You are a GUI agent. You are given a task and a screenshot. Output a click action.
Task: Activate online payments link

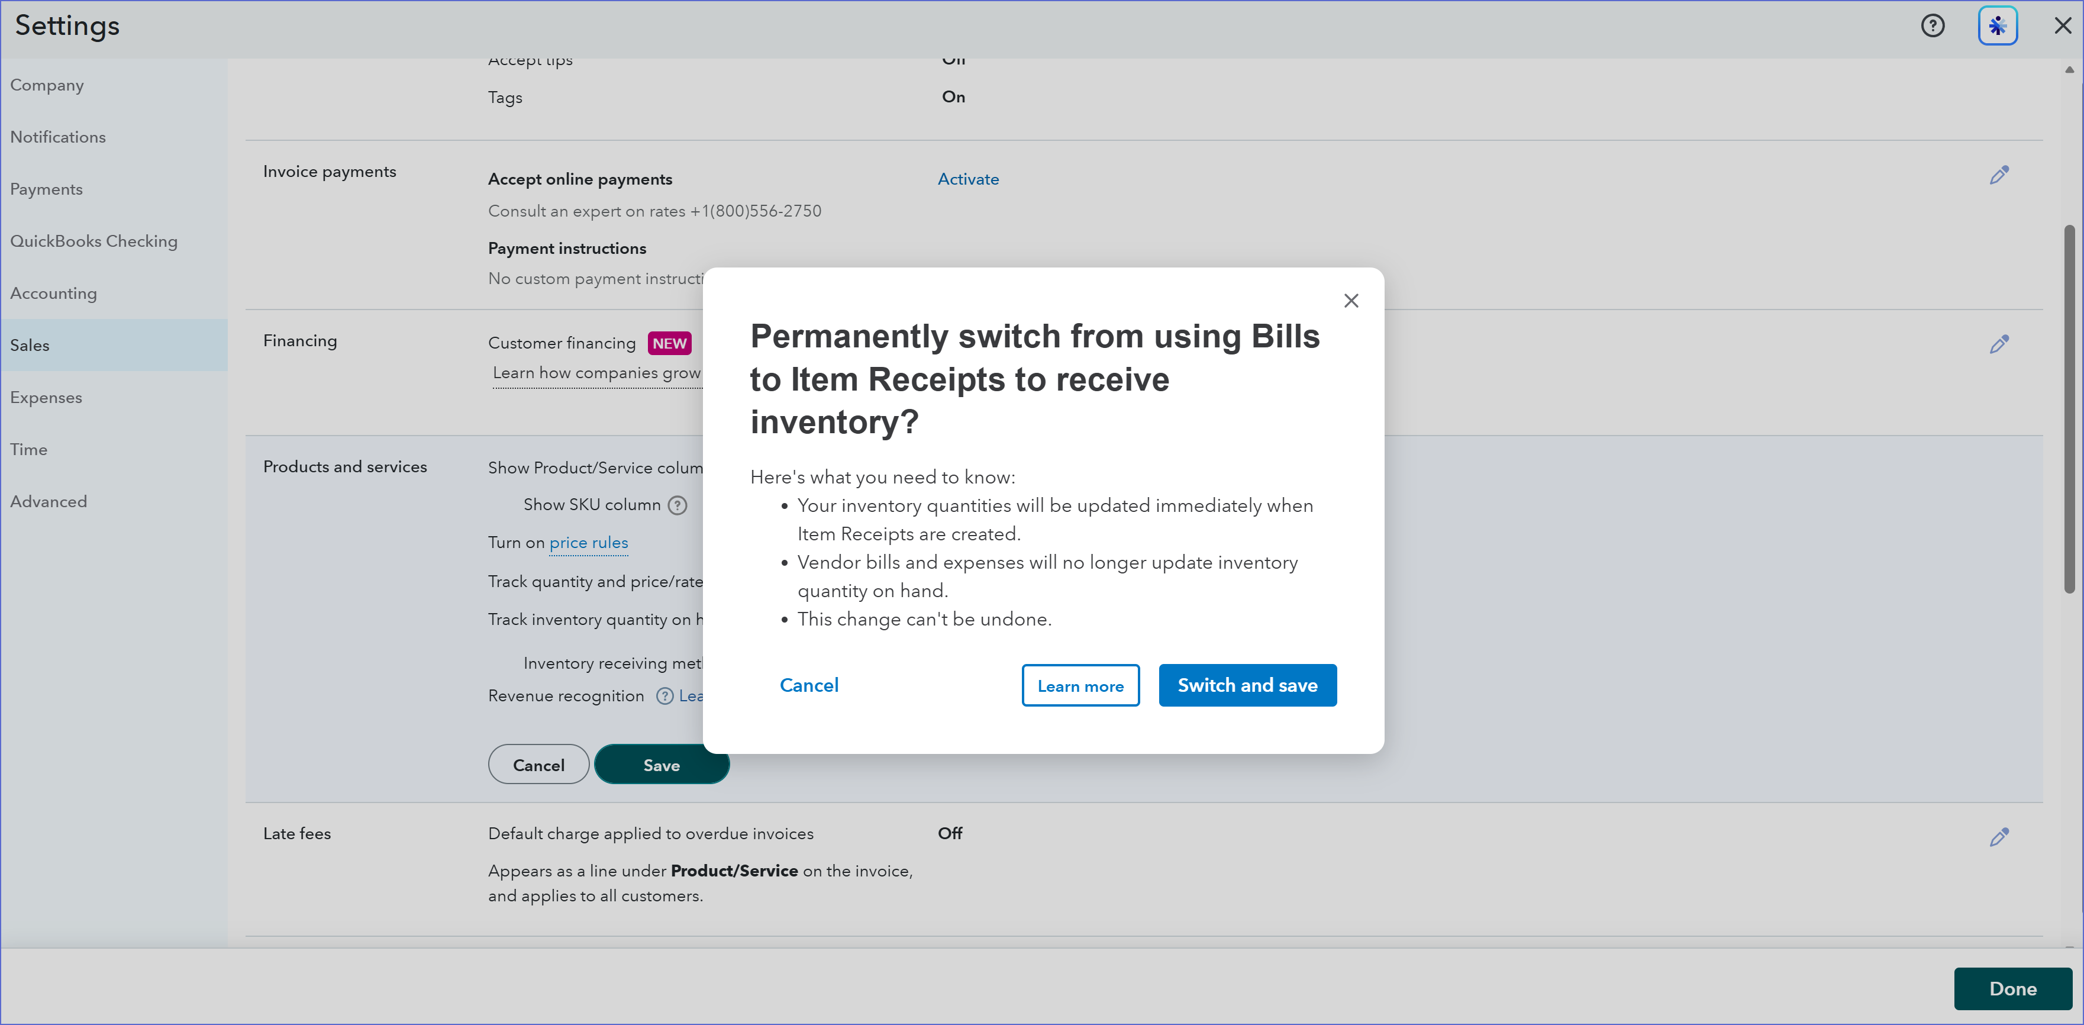tap(967, 179)
